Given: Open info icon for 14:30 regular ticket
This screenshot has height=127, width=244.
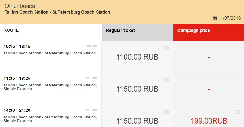Looking at the screenshot, I should [166, 112].
